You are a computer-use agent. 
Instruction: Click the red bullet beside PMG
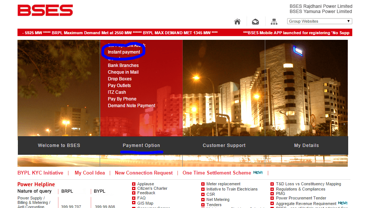coord(272,193)
